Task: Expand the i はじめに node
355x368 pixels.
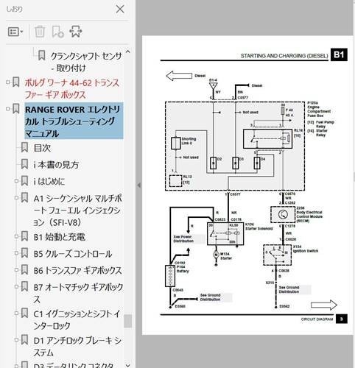Action: (x=16, y=181)
